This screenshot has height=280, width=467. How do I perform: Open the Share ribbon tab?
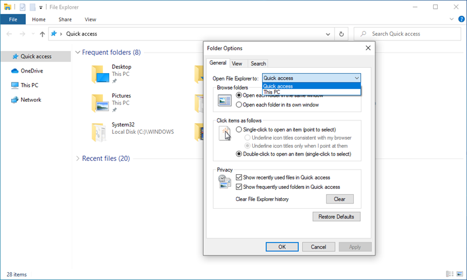(x=64, y=19)
